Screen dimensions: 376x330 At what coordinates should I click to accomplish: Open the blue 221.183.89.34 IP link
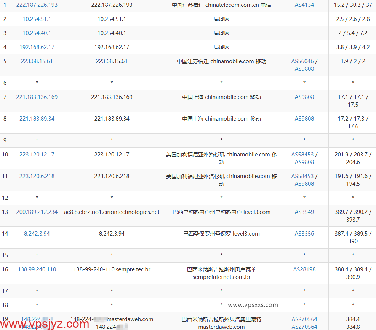[x=37, y=119]
